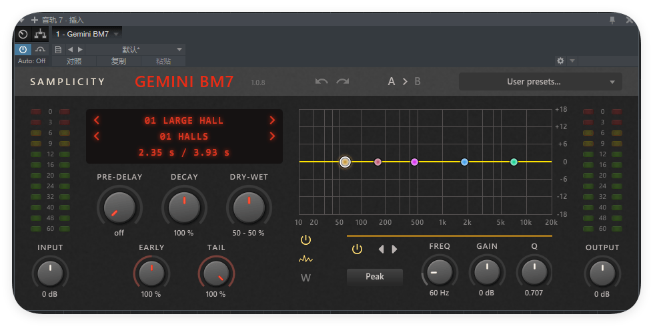The image size is (653, 326).
Task: Click the OUTPUT gain knob
Action: click(x=602, y=273)
